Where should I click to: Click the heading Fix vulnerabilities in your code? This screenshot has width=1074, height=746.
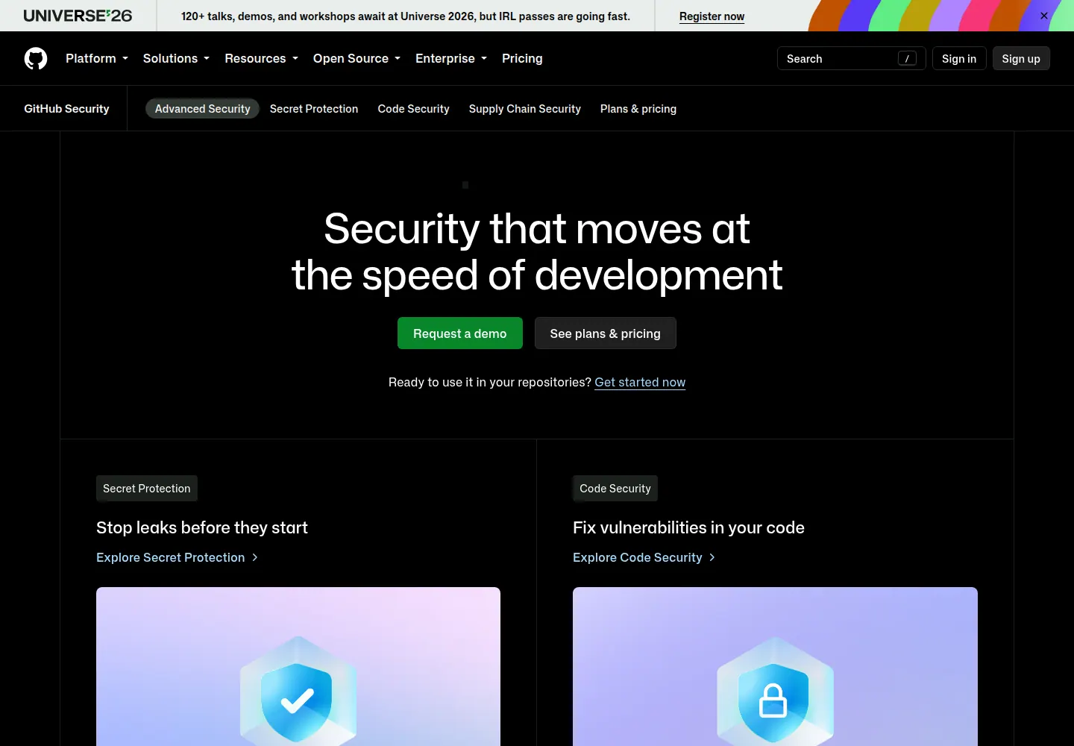[688, 527]
